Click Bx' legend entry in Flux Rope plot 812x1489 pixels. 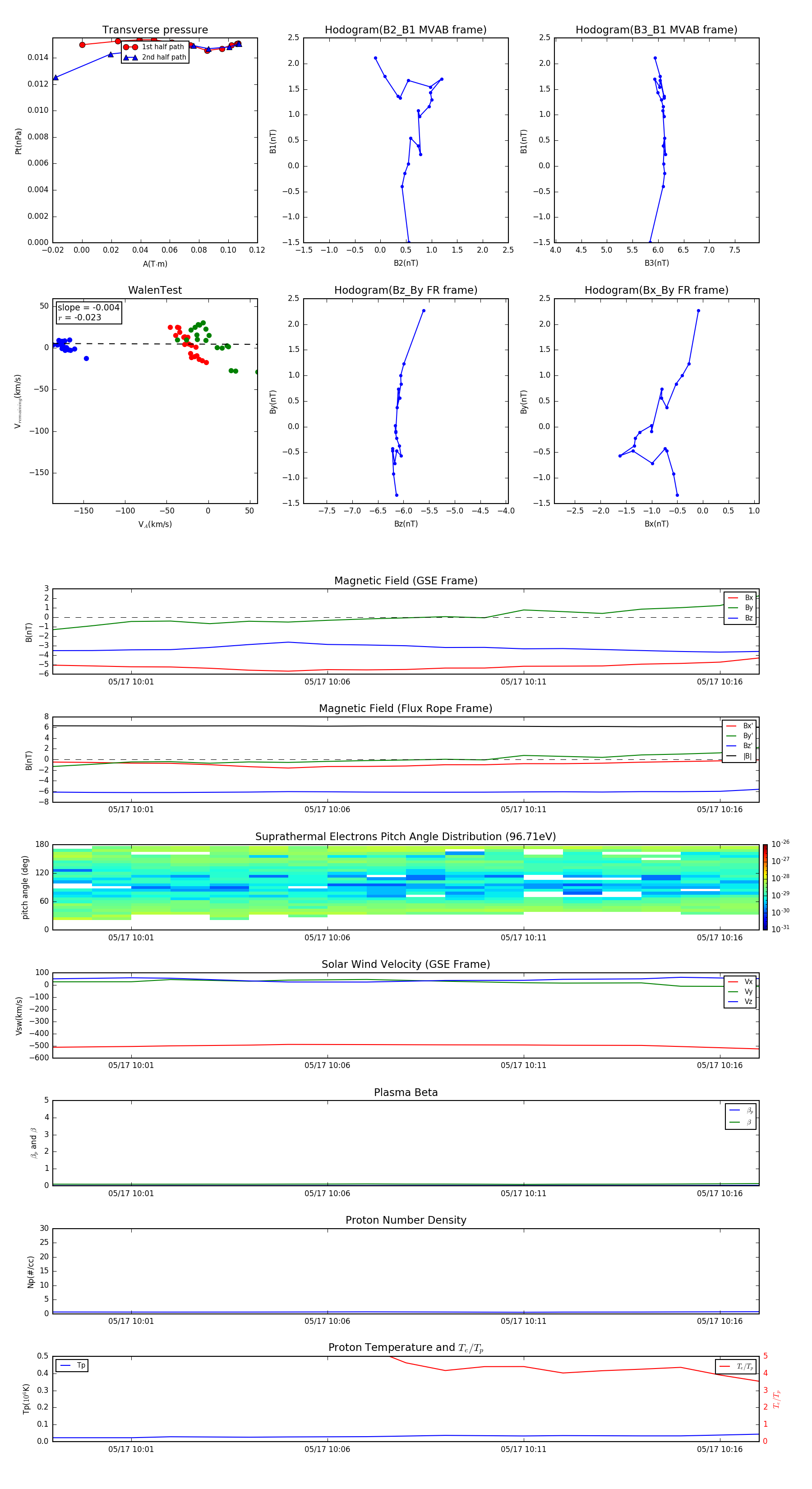pos(739,726)
